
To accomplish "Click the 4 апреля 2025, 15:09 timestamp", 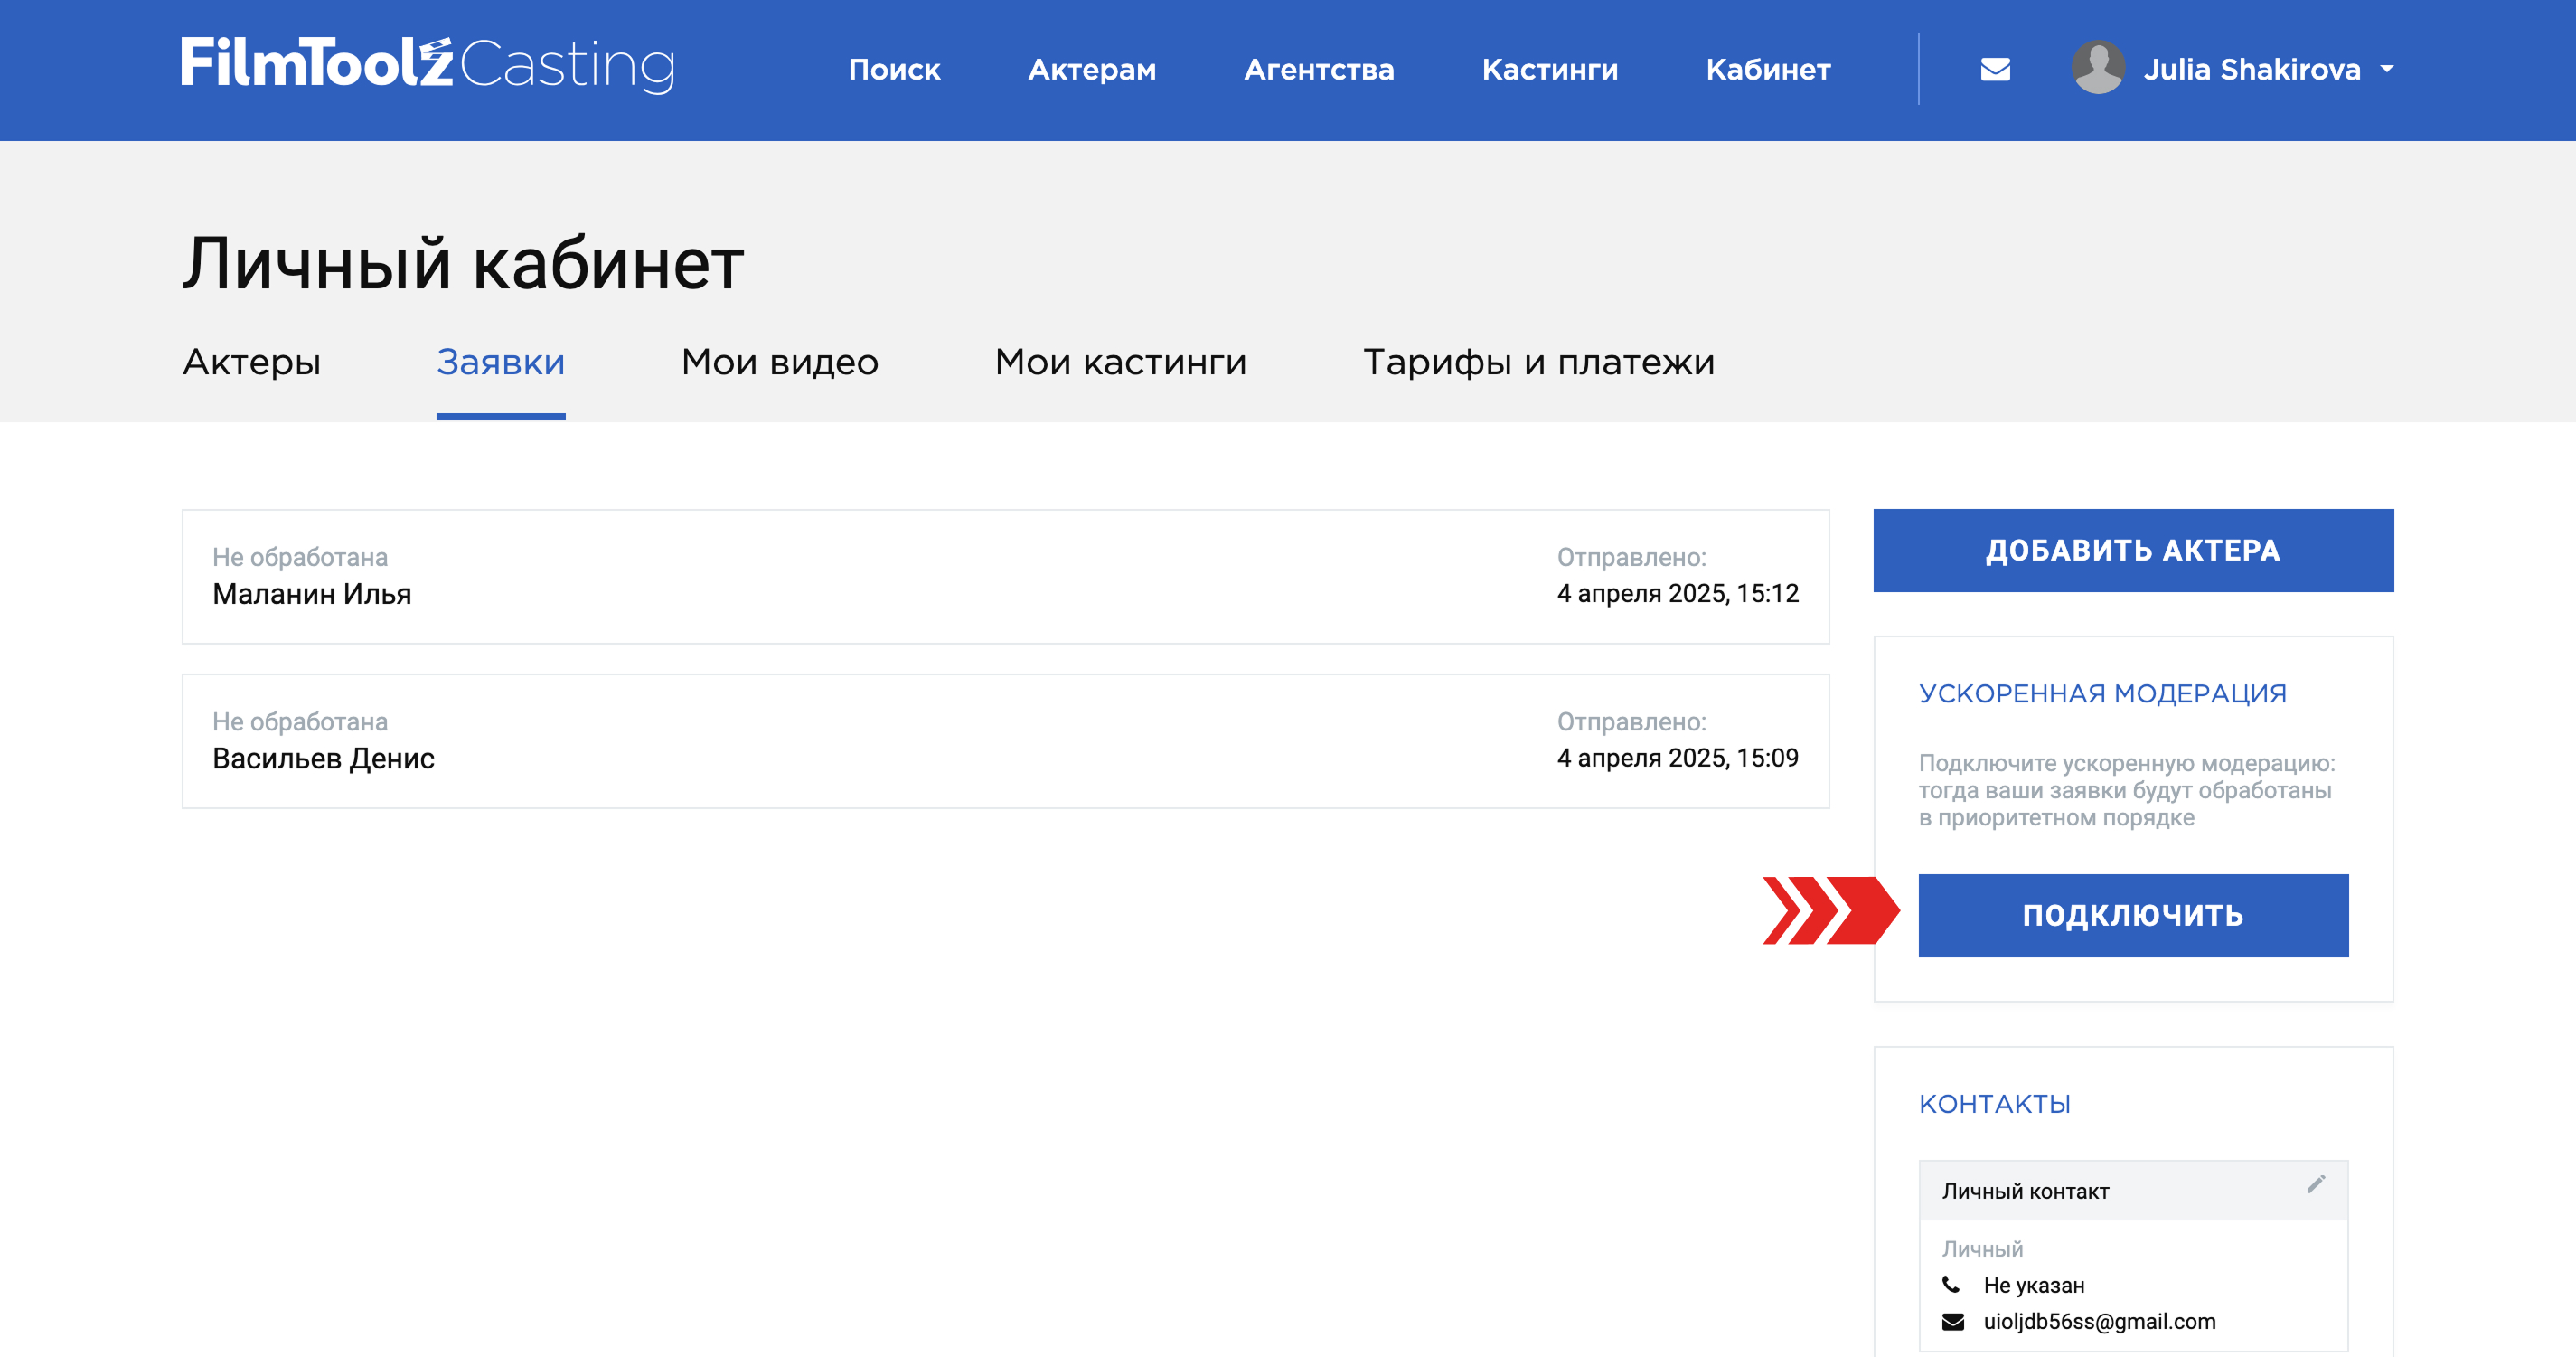I will (1677, 758).
